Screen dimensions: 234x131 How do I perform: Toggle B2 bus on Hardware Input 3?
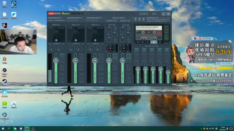coord(101,69)
